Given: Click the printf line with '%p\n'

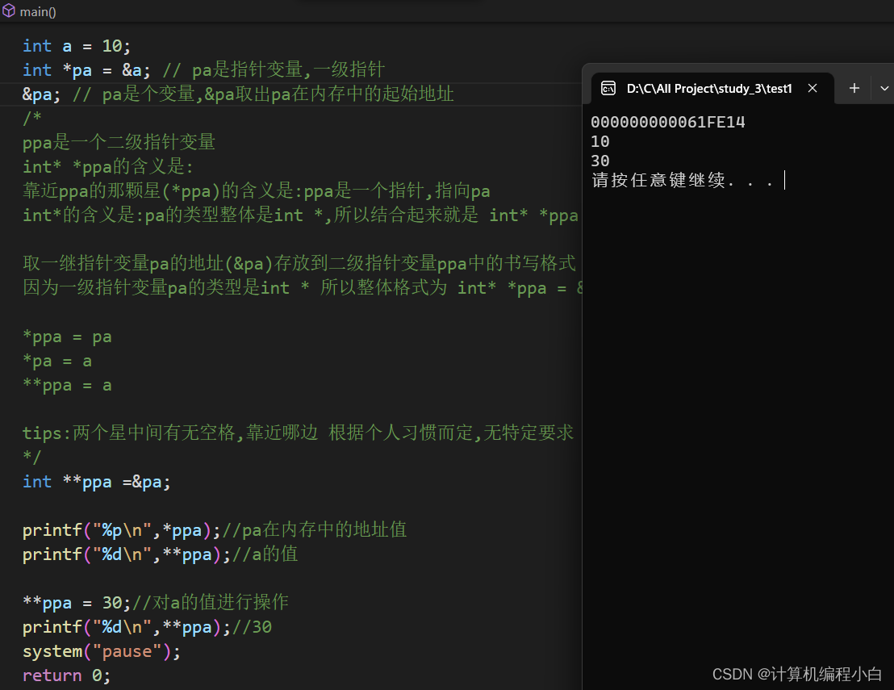Looking at the screenshot, I should [215, 530].
